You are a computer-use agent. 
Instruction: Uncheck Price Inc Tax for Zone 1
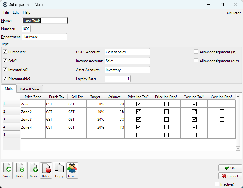pos(138,104)
